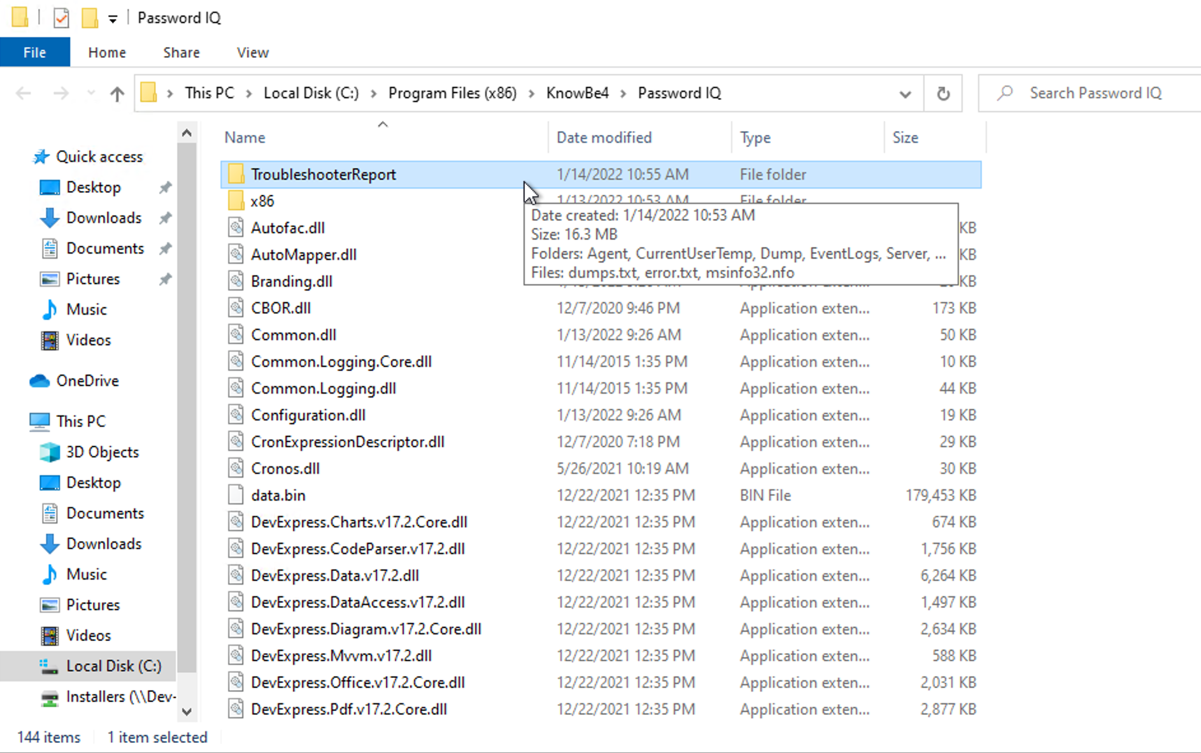Click the refresh icon in the address bar
Viewport: 1201px width, 753px height.
pos(943,93)
